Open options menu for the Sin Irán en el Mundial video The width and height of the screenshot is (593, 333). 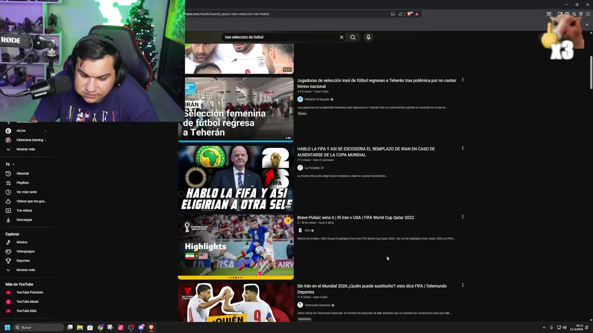tap(462, 285)
